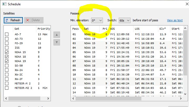This screenshot has height=107, width=189.
Task: Enable the ISS satellite checkbox
Action: pos(7,48)
